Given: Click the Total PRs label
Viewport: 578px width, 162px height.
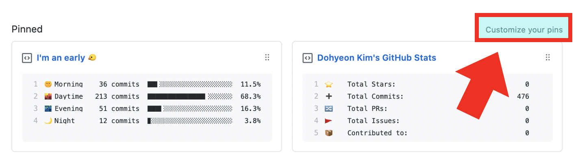Looking at the screenshot, I should (x=367, y=109).
